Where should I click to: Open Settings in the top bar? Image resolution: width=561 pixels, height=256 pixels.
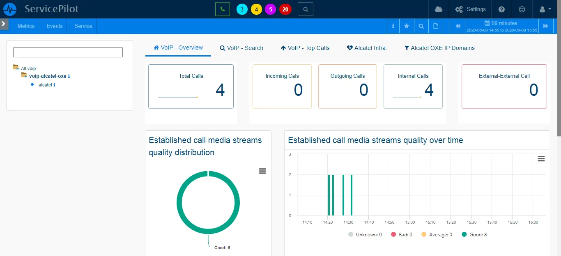tap(471, 9)
